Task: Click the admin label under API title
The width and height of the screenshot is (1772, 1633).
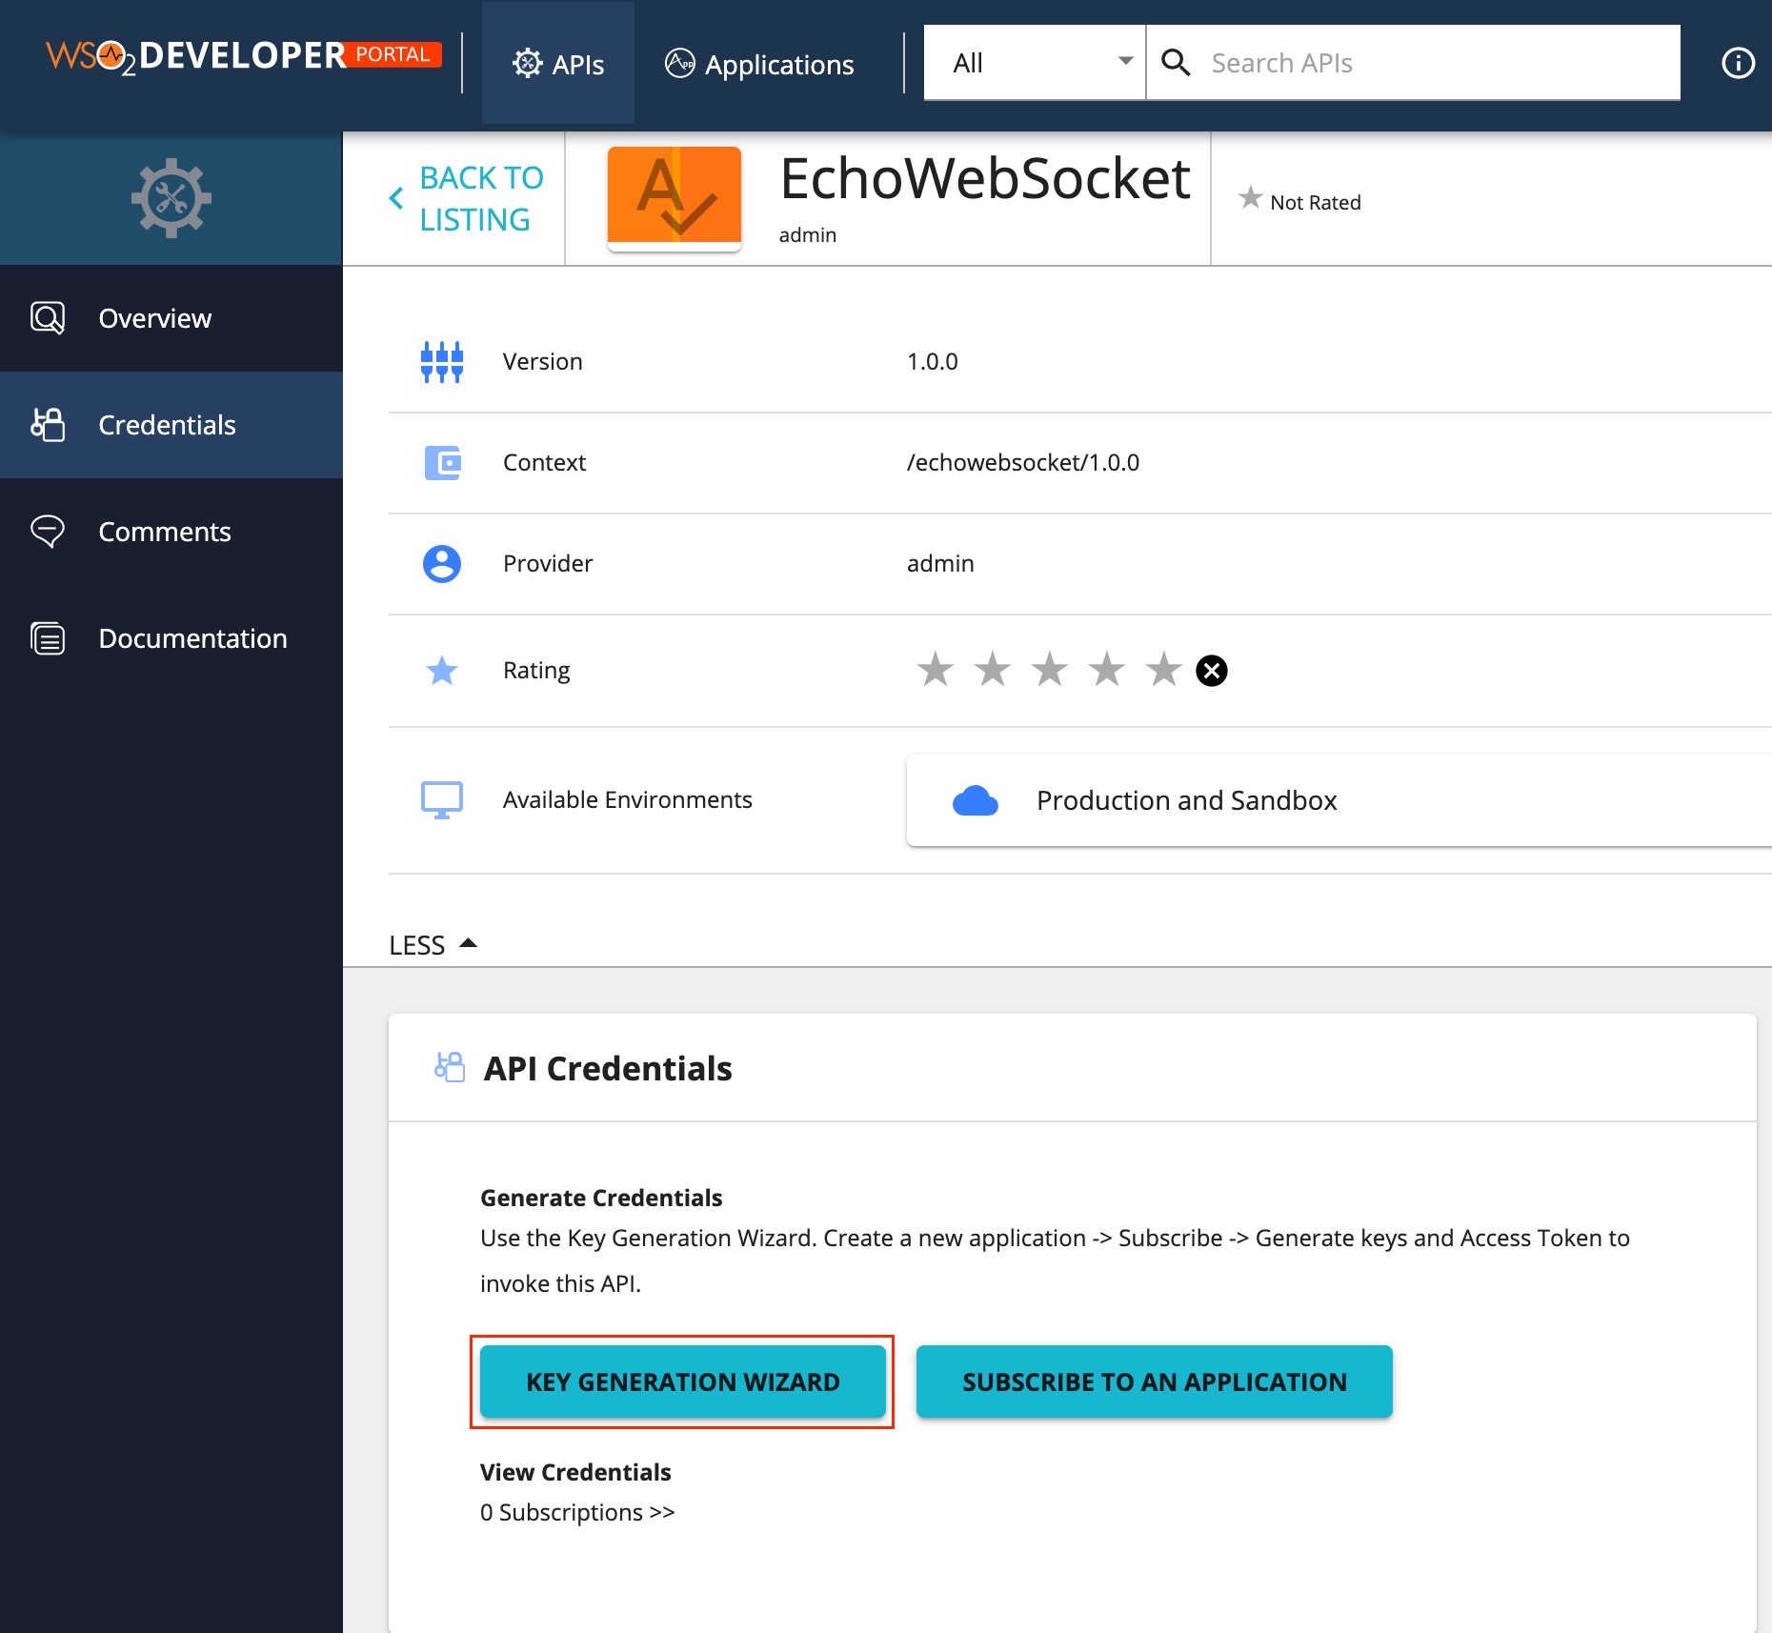Action: coord(808,235)
